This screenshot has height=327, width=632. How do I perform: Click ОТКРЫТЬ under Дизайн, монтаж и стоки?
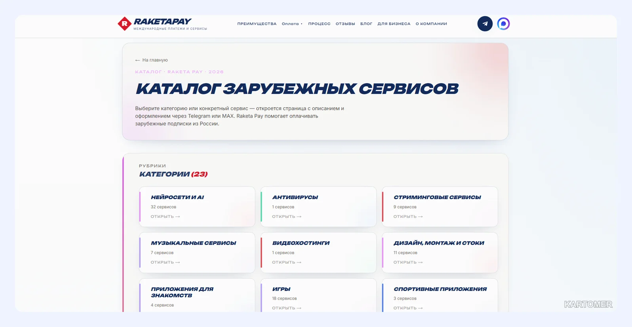point(408,262)
